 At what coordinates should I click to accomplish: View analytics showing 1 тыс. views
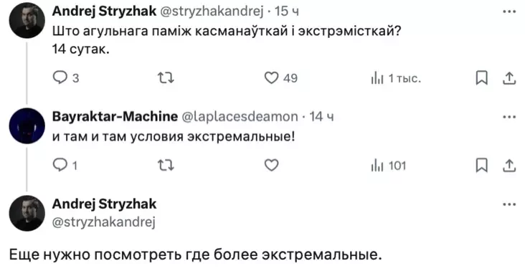pos(395,79)
